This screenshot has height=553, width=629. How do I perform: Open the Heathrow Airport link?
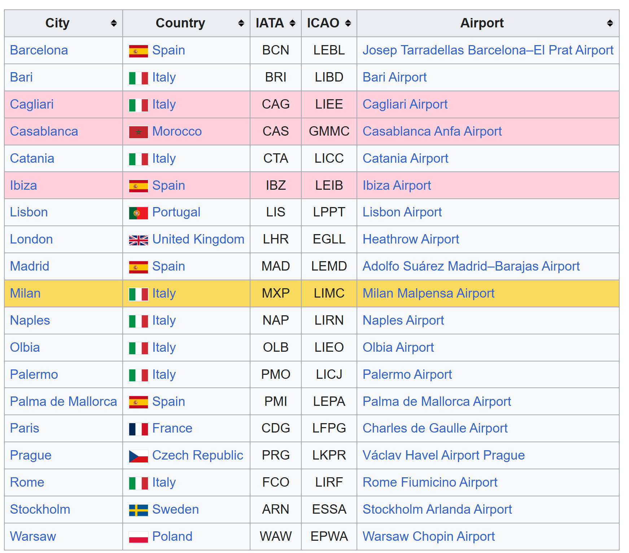411,239
